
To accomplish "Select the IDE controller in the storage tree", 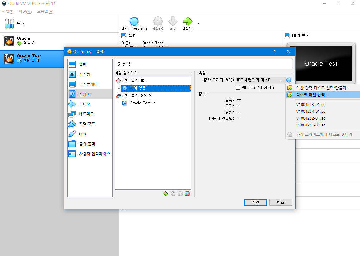I will point(135,81).
